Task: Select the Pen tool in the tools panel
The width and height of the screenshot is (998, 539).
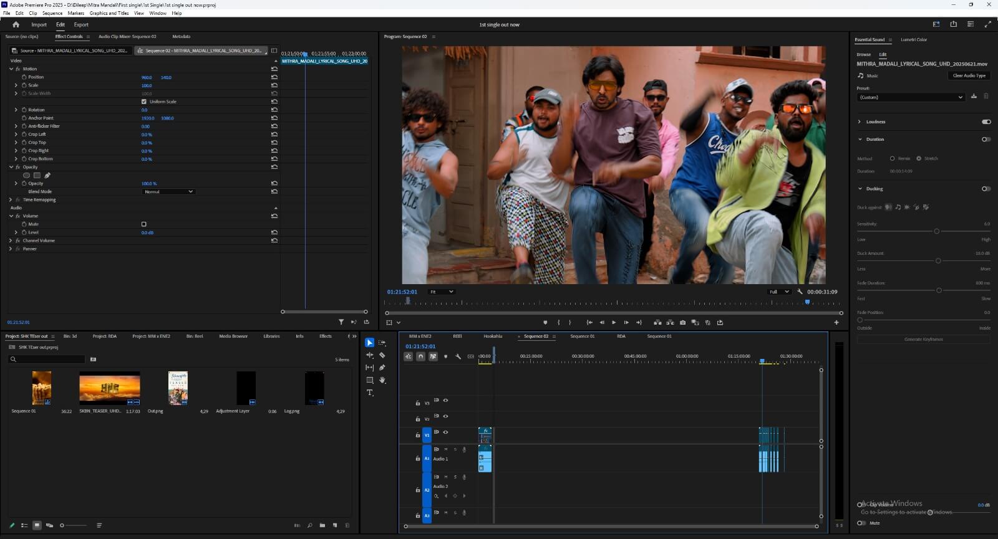Action: click(382, 368)
